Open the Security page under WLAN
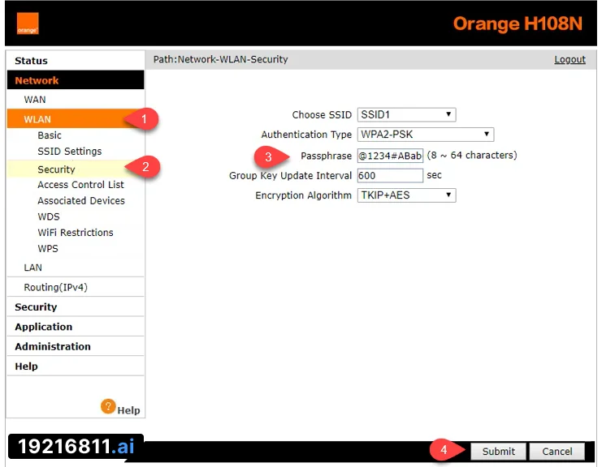The width and height of the screenshot is (602, 467). (x=56, y=169)
